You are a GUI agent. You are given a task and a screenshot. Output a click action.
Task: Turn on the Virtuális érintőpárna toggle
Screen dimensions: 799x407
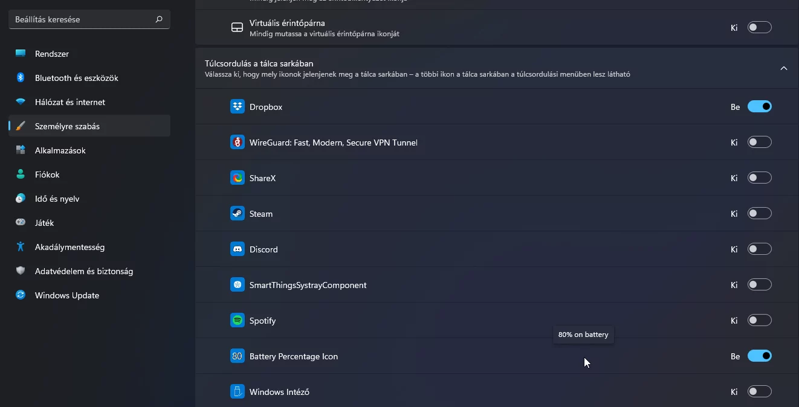[760, 28]
